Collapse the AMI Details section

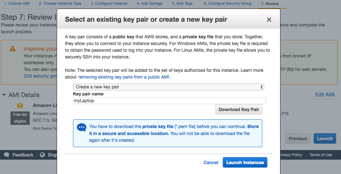pyautogui.click(x=4, y=95)
